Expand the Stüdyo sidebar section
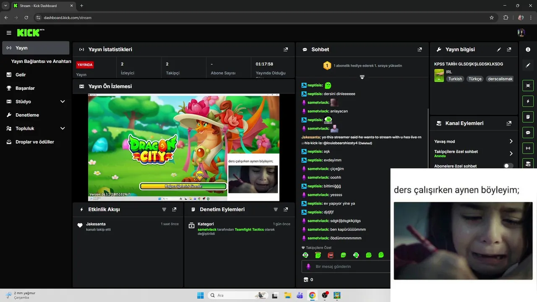The width and height of the screenshot is (537, 302). 63,102
